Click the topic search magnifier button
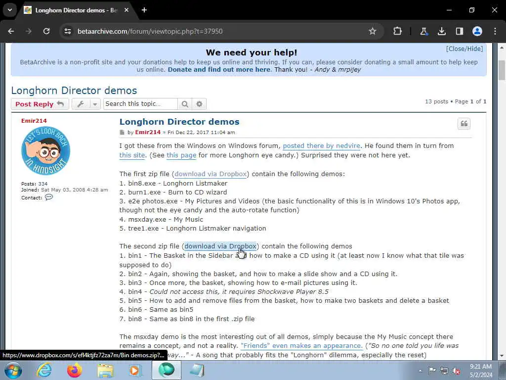Screen dimensions: 506x380 point(185,104)
